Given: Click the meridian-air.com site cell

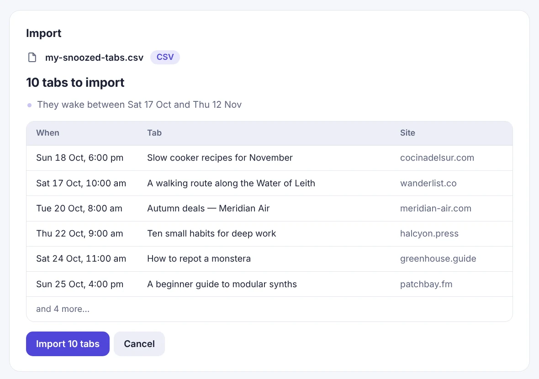Looking at the screenshot, I should (435, 208).
